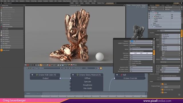Toggle the Auto-Connect checkbox
The width and height of the screenshot is (183, 103).
tap(1, 50)
